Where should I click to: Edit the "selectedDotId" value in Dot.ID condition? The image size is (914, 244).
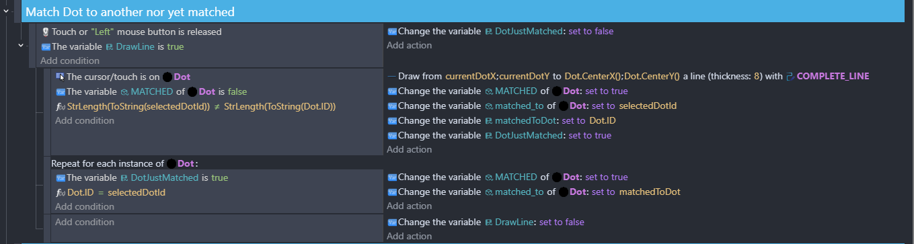[x=137, y=193]
